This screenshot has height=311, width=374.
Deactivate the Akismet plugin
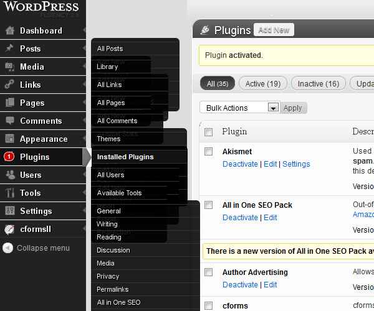(240, 164)
